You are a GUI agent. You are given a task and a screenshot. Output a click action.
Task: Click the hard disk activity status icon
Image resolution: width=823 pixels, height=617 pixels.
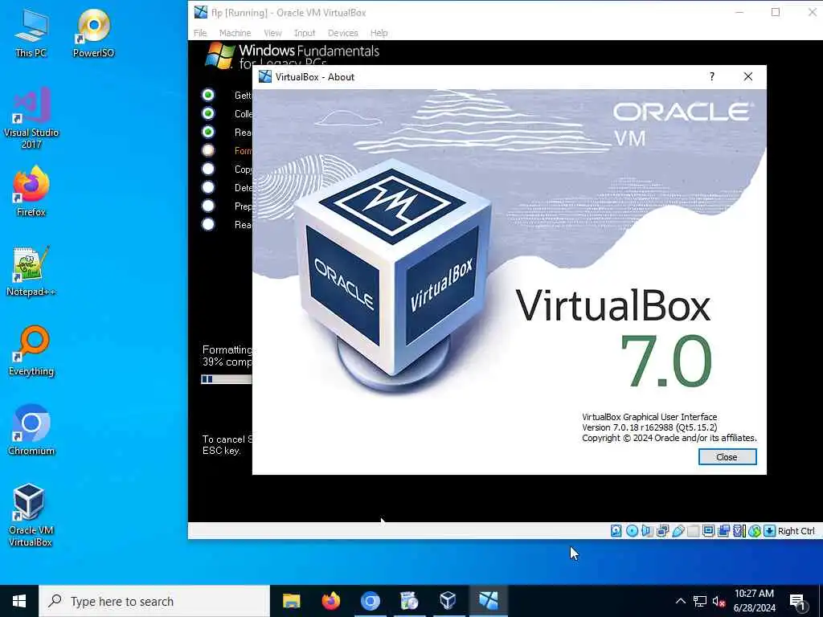click(x=616, y=531)
